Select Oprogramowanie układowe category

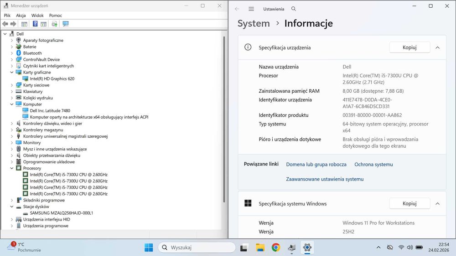49,162
